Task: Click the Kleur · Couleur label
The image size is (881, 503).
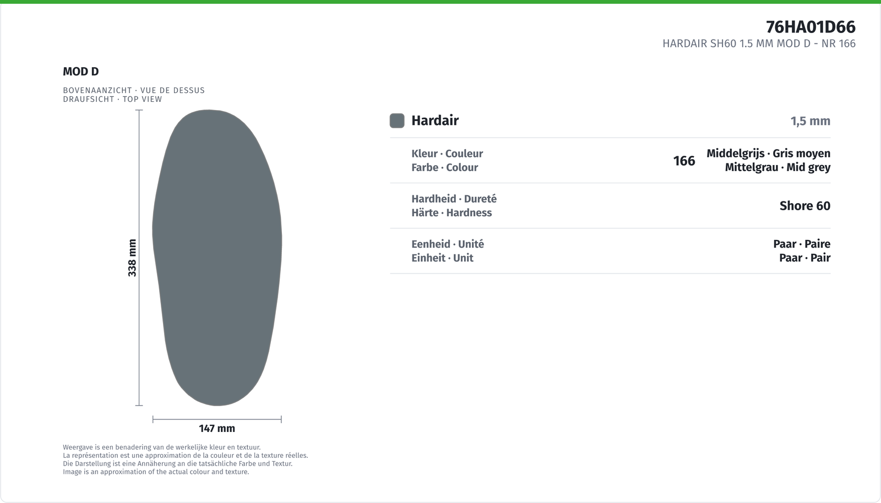Action: 447,154
